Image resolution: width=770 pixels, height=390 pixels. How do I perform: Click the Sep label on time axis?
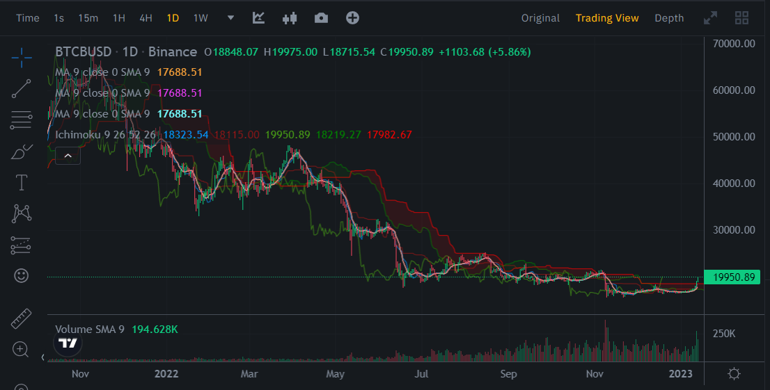508,374
